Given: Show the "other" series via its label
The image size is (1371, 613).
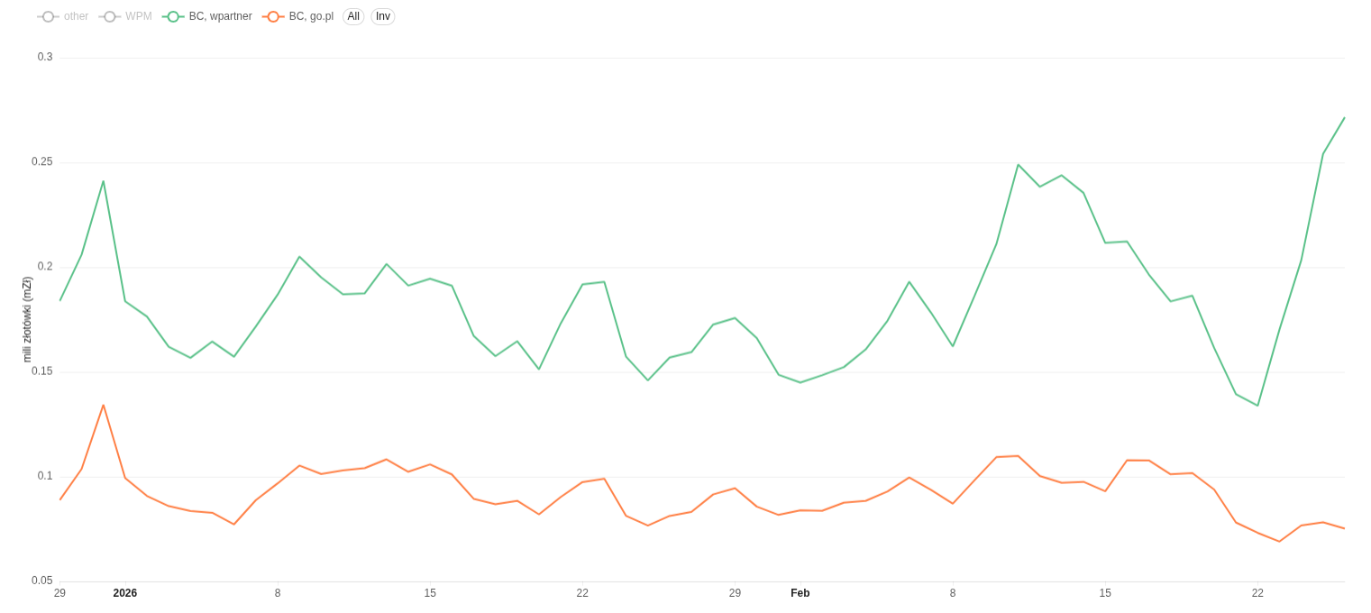Looking at the screenshot, I should [76, 16].
